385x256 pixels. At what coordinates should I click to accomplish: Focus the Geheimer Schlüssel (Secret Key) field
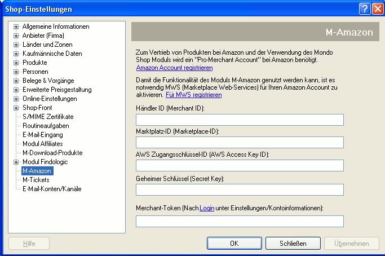240,190
